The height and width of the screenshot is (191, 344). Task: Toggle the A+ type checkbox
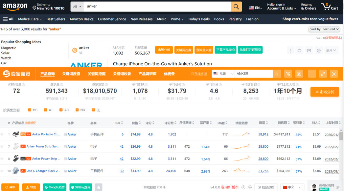(x=46, y=110)
